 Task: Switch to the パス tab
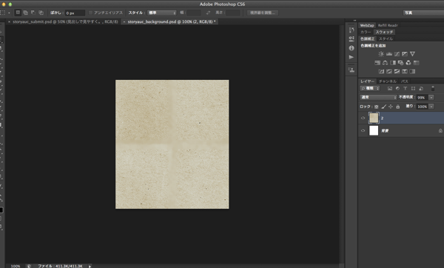[405, 81]
